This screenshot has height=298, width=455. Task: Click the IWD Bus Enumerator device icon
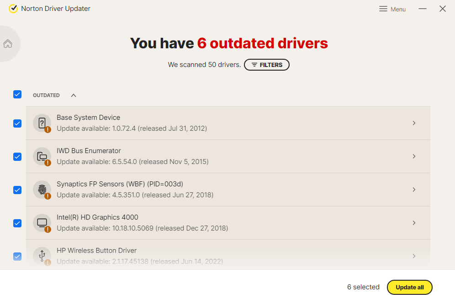click(42, 157)
